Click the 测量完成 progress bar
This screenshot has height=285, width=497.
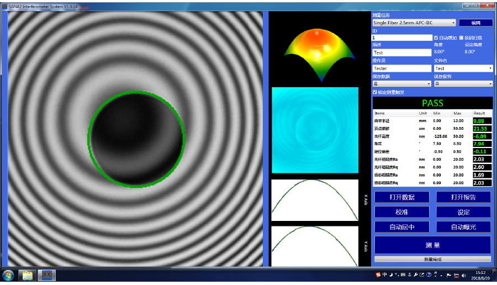click(432, 259)
